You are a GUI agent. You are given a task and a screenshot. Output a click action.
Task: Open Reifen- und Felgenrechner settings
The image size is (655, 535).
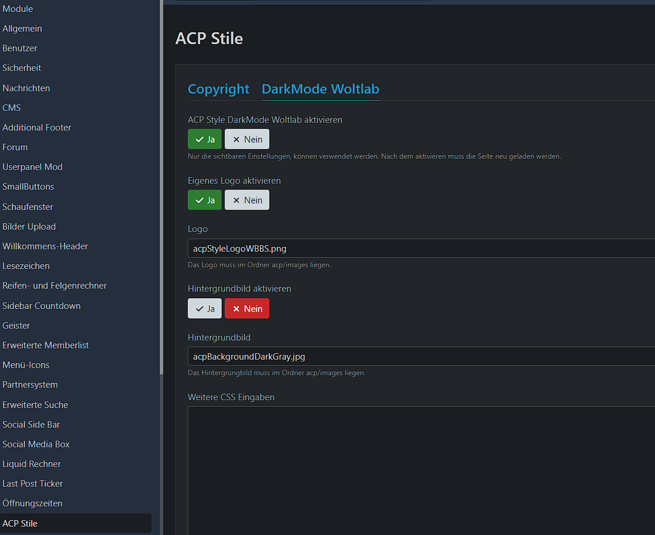pos(54,286)
